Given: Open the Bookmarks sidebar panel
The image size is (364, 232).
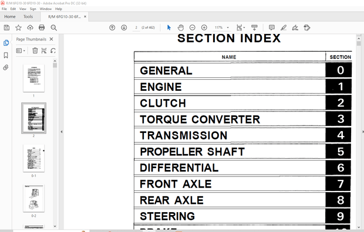Looking at the screenshot, I should pyautogui.click(x=6, y=55).
